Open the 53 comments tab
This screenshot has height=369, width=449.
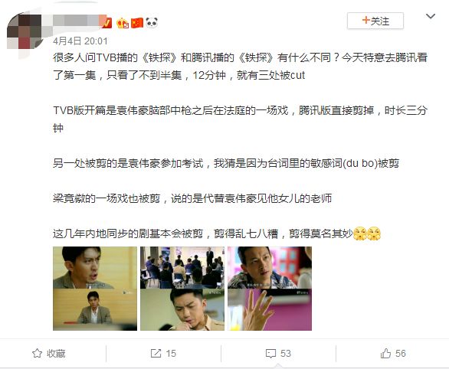pos(278,354)
